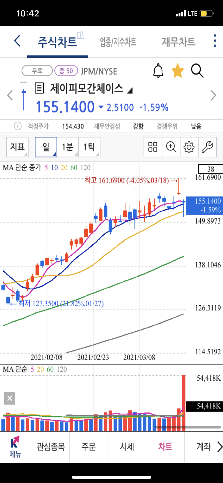
Task: Tap the MA 10 legend value in price chart
Action: pyautogui.click(x=54, y=168)
